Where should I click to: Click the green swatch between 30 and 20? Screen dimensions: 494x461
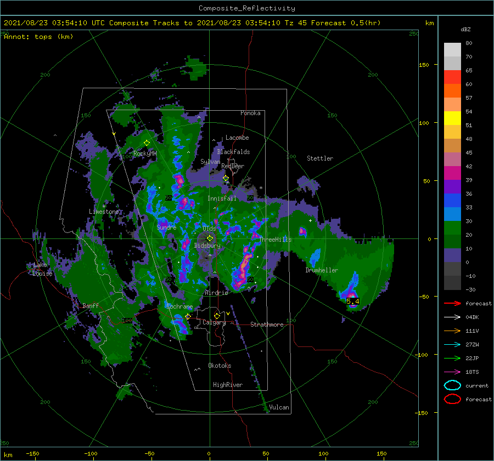(x=452, y=228)
